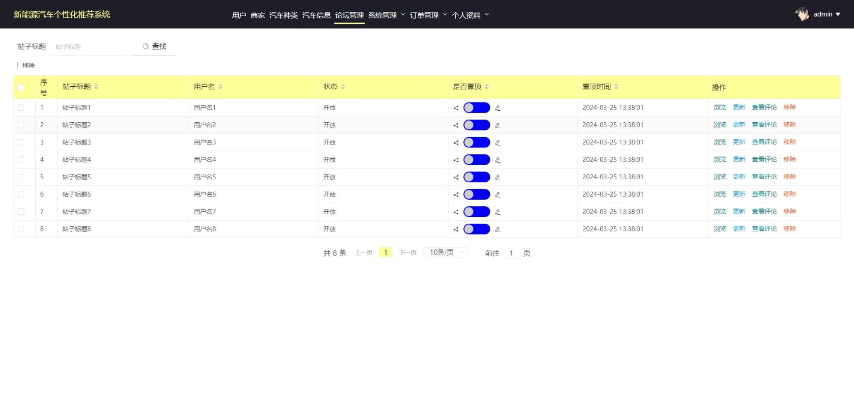Click the admin avatar image
Image resolution: width=854 pixels, height=418 pixels.
tap(802, 14)
